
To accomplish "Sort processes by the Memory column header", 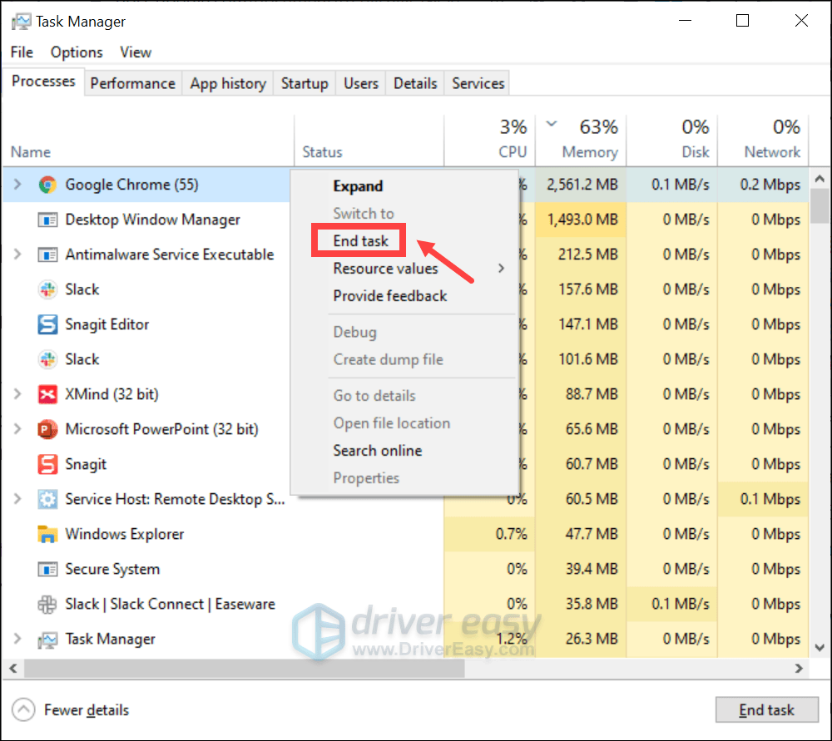I will point(589,152).
